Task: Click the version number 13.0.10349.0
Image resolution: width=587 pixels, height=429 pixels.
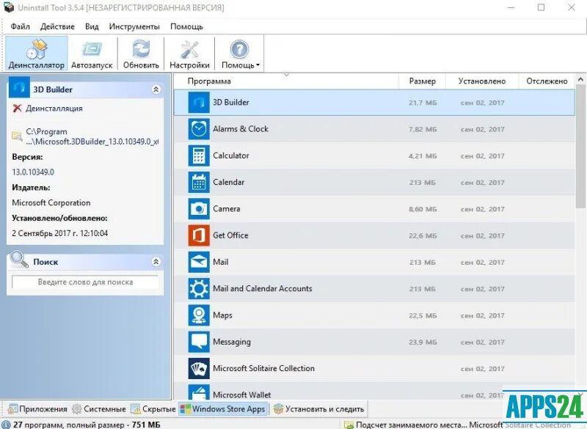Action: point(33,172)
